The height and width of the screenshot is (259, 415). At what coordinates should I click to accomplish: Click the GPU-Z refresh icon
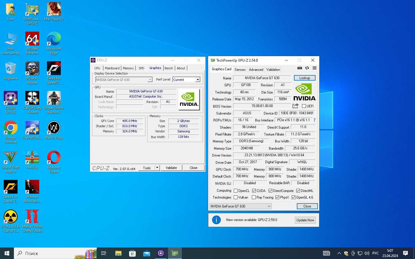click(307, 68)
